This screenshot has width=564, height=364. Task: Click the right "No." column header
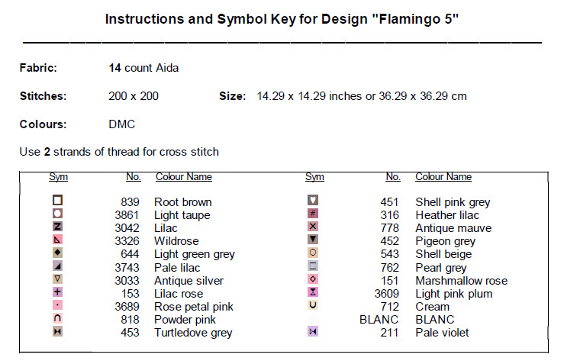[x=393, y=177]
